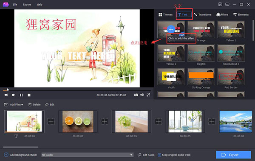255x161 pixels.
Task: Click the timeline horizontal scrollbar
Action: click(20, 147)
